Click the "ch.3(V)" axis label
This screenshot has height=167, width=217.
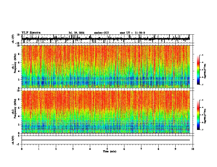(x=13, y=140)
